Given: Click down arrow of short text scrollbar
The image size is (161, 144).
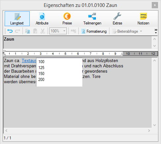Looking at the screenshot, I should 155,46.
